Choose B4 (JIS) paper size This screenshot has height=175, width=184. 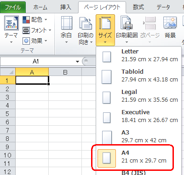(x=139, y=172)
